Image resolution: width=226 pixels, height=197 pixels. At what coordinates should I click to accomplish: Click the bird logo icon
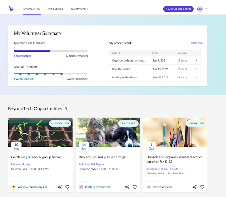11,9
